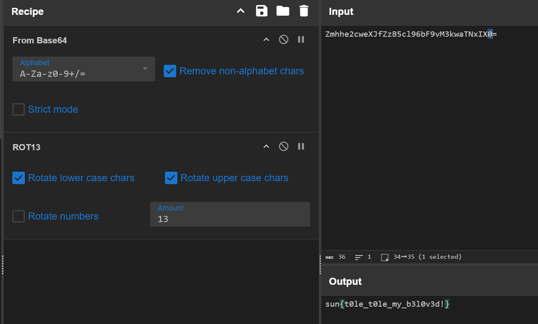Clear recipe with trash icon
This screenshot has height=324, width=538.
pyautogui.click(x=304, y=11)
